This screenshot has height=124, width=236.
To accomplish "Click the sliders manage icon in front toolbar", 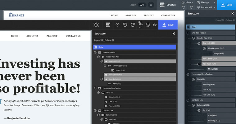I will 140,23.
